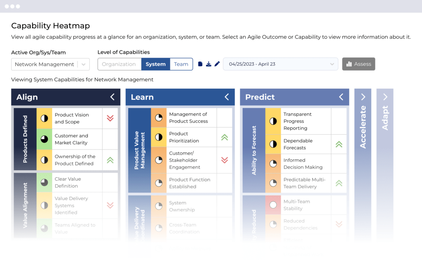The height and width of the screenshot is (260, 422).
Task: Click red down arrows for Customer/Stakeholder Engagement
Action: [225, 160]
